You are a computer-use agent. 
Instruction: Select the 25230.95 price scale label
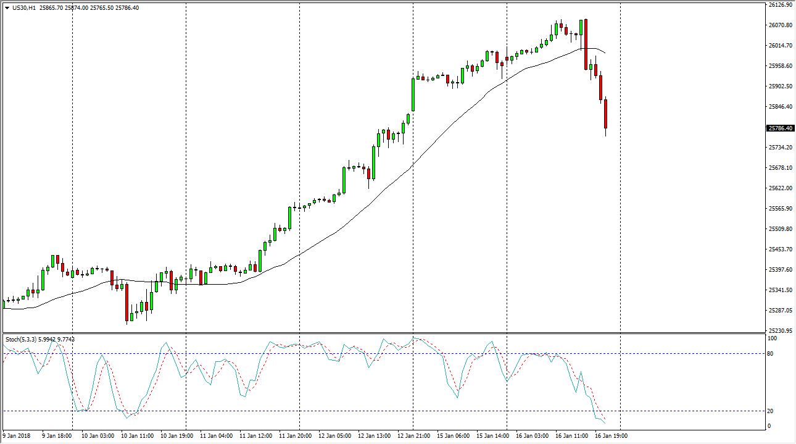[780, 330]
